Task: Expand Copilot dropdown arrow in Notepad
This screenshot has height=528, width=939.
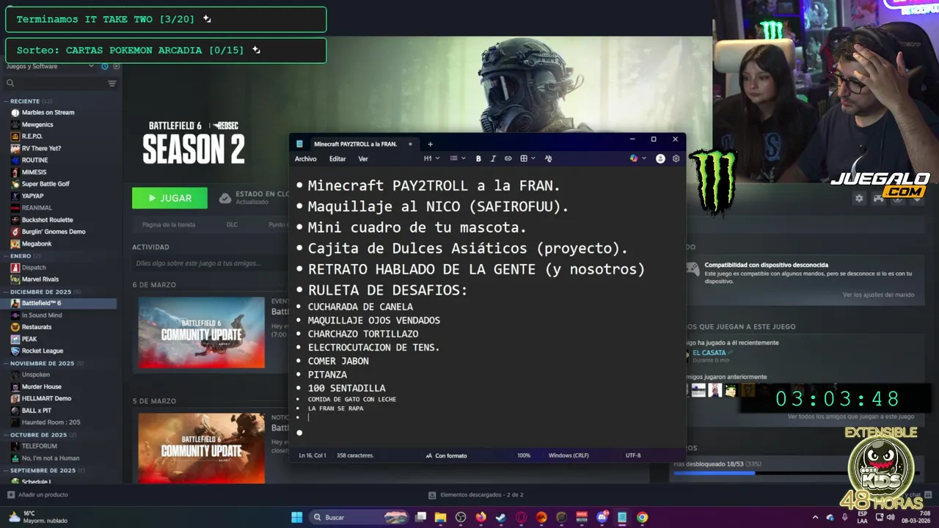Action: (x=644, y=158)
